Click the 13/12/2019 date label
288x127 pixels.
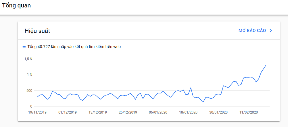[97, 112]
